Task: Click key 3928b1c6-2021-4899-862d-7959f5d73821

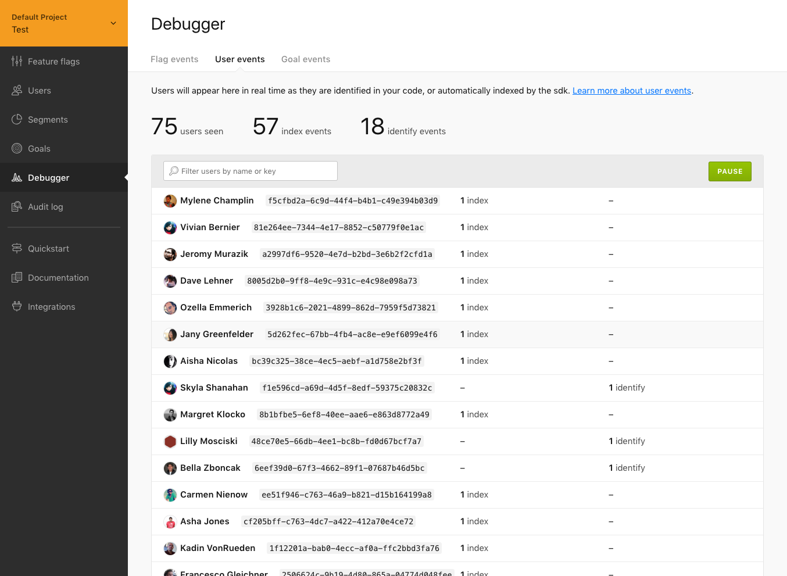Action: coord(350,307)
